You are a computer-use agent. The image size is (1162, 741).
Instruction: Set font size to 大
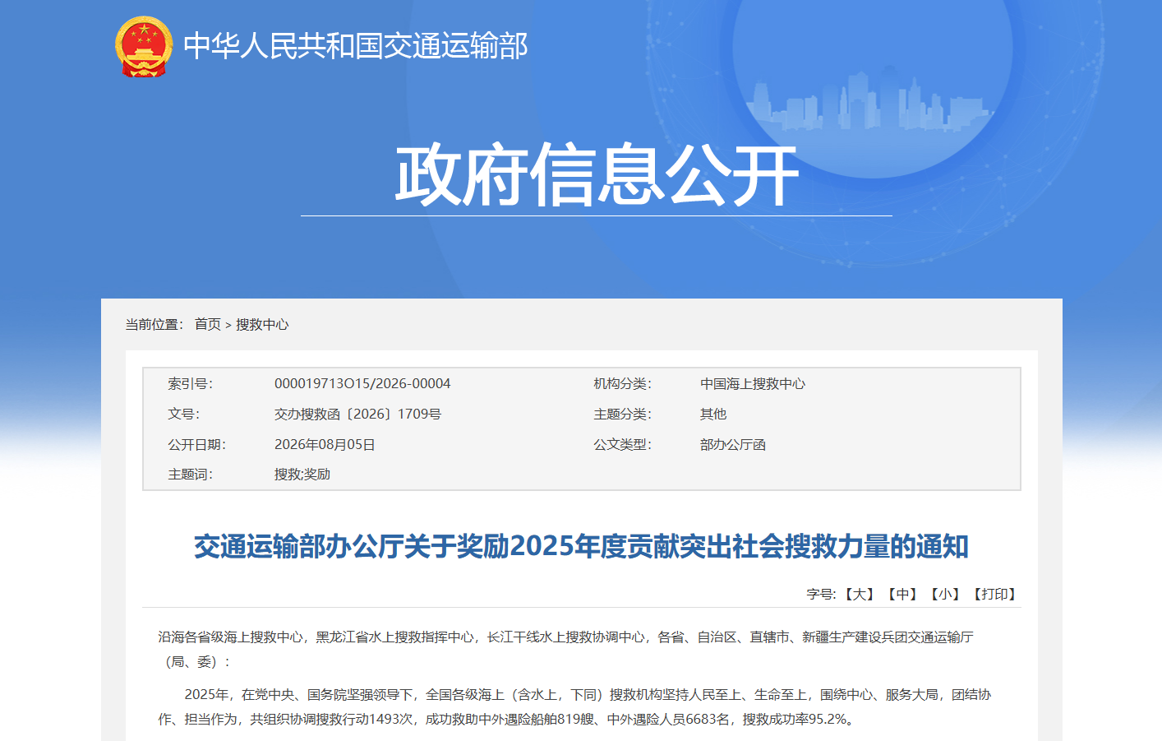[860, 595]
